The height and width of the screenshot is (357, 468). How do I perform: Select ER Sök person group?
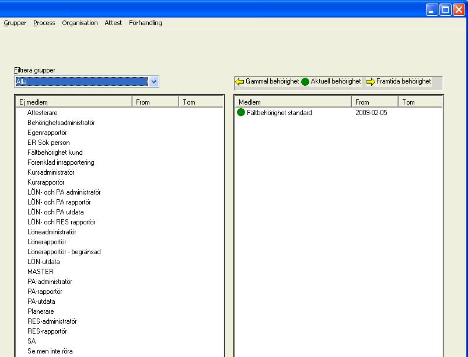click(48, 143)
